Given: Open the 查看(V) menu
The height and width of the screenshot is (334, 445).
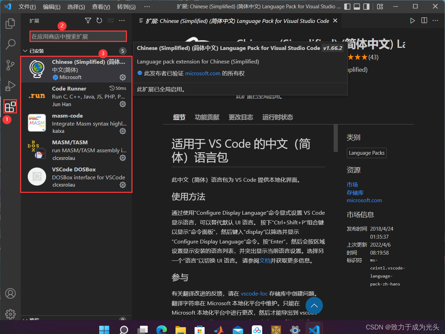Looking at the screenshot, I should pos(101,7).
